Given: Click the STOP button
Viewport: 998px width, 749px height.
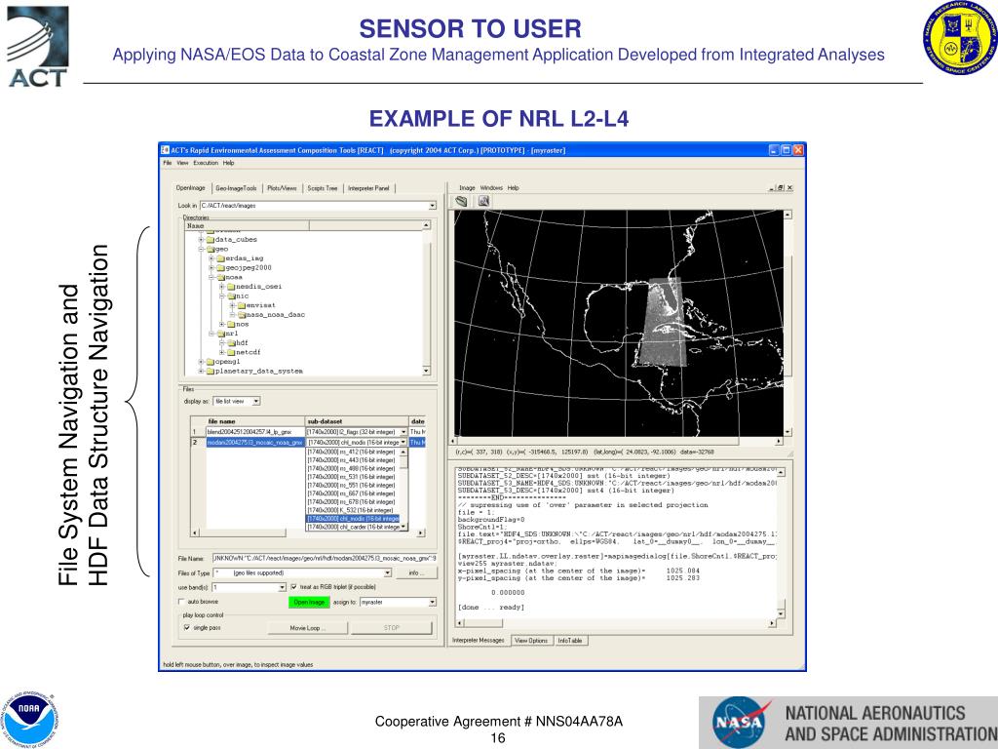Looking at the screenshot, I should coord(392,628).
